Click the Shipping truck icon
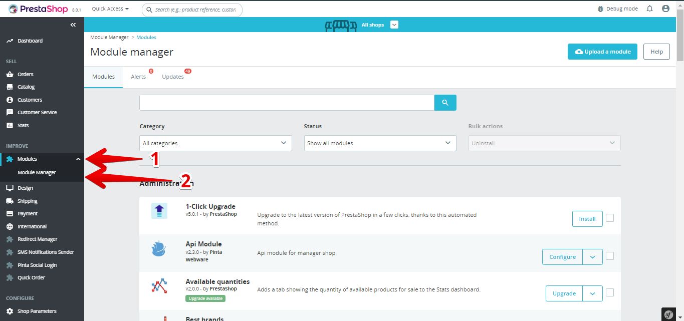Viewport: 684px width, 321px height. pos(10,201)
